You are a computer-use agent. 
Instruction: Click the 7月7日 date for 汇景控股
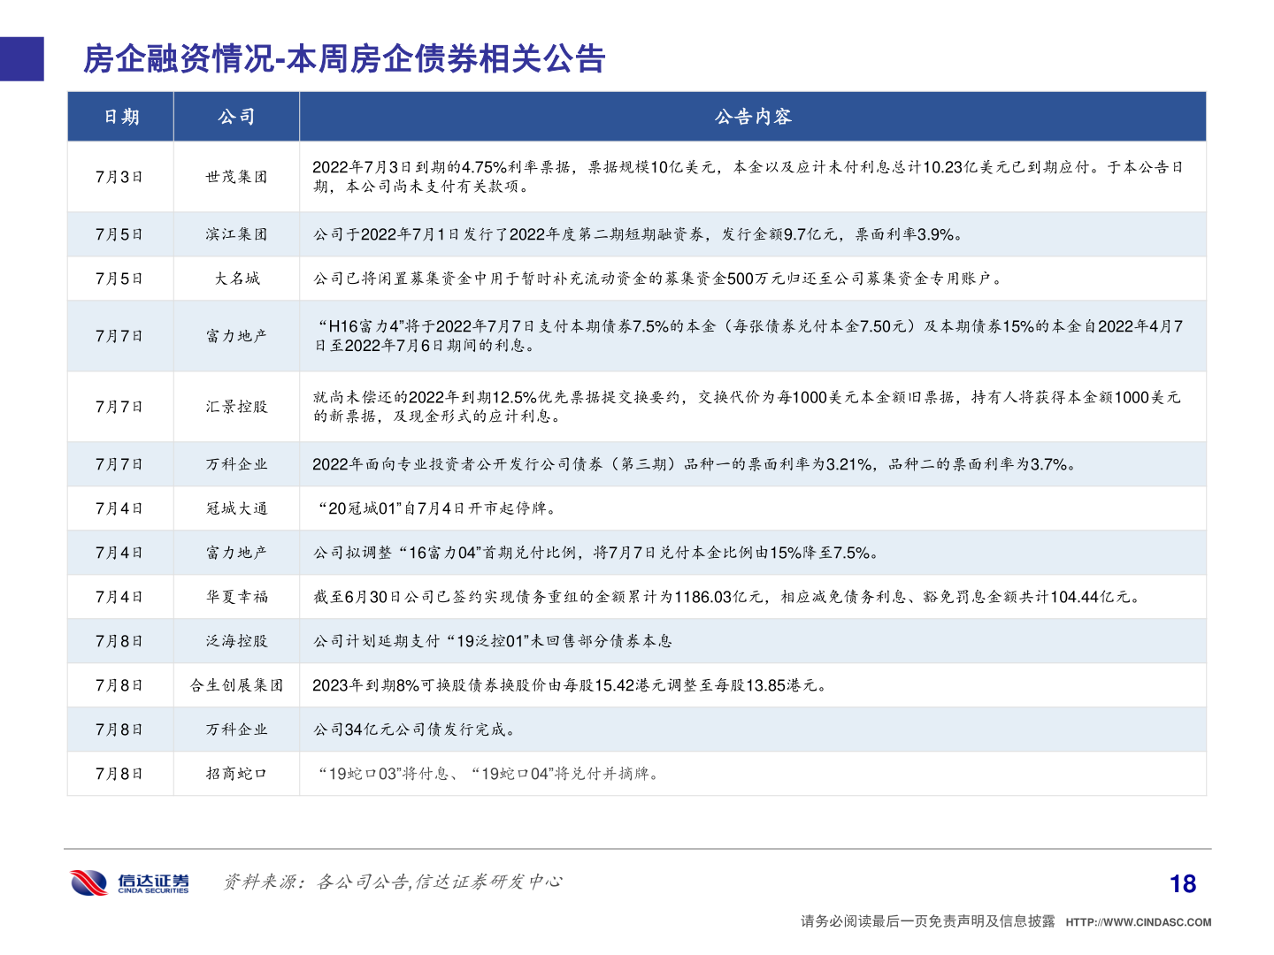click(119, 407)
